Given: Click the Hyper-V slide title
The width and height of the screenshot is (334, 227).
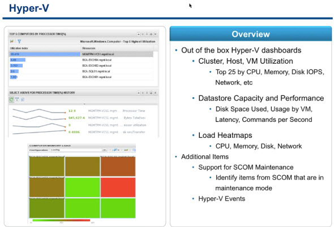Looking at the screenshot, I should click(x=29, y=8).
